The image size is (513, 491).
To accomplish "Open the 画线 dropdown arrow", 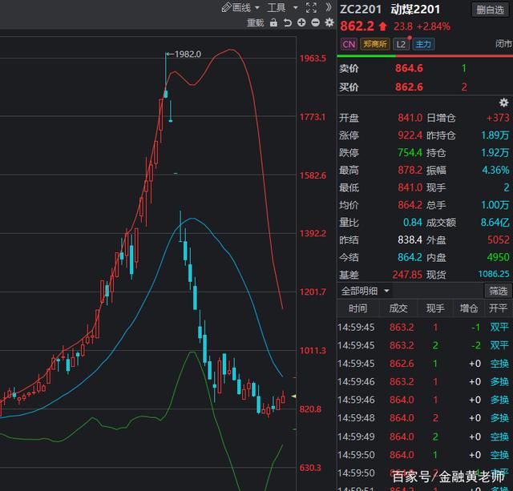I will pyautogui.click(x=257, y=8).
